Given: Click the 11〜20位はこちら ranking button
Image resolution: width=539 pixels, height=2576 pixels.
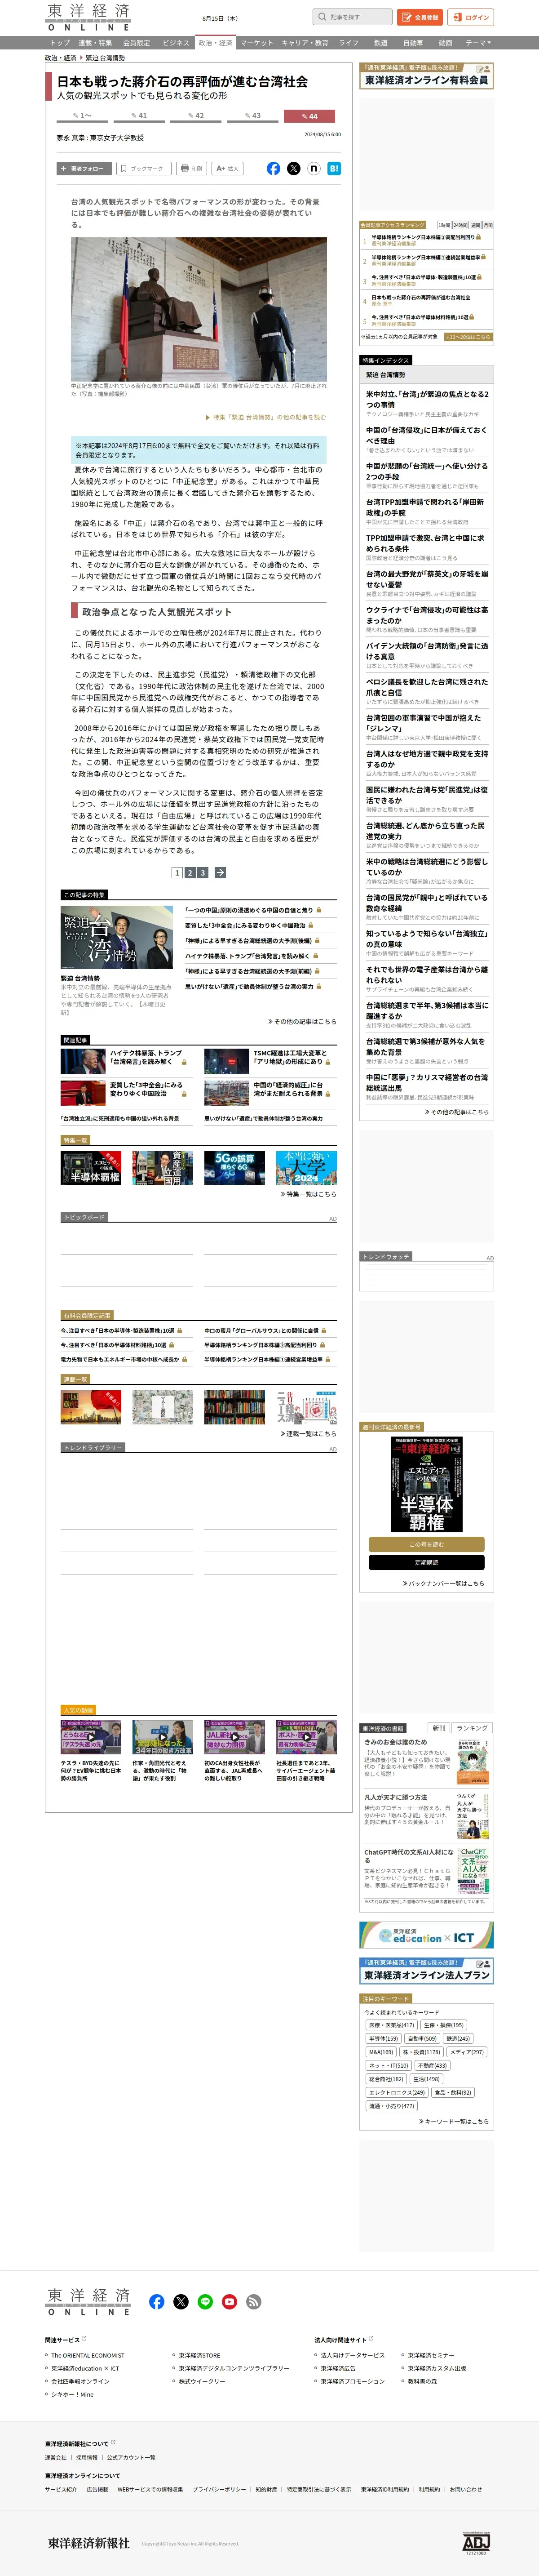Looking at the screenshot, I should (468, 337).
